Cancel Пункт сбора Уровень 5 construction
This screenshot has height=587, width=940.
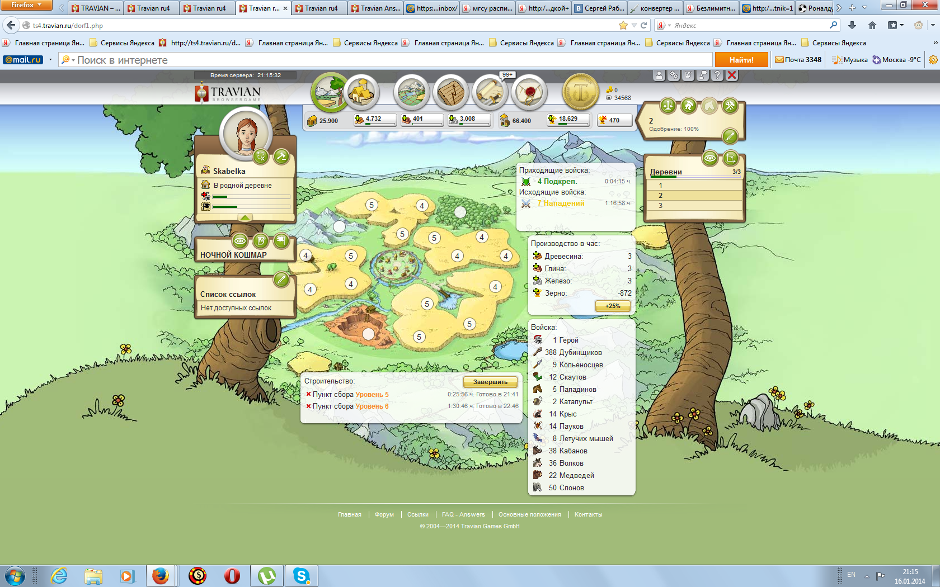click(x=308, y=394)
